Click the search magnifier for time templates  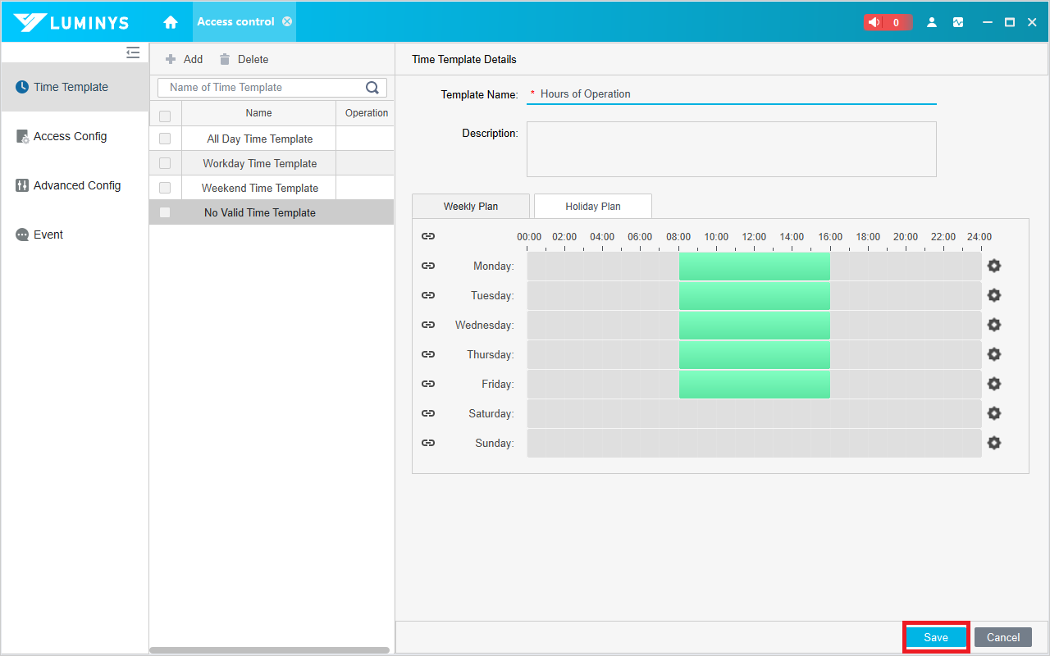[x=372, y=88]
